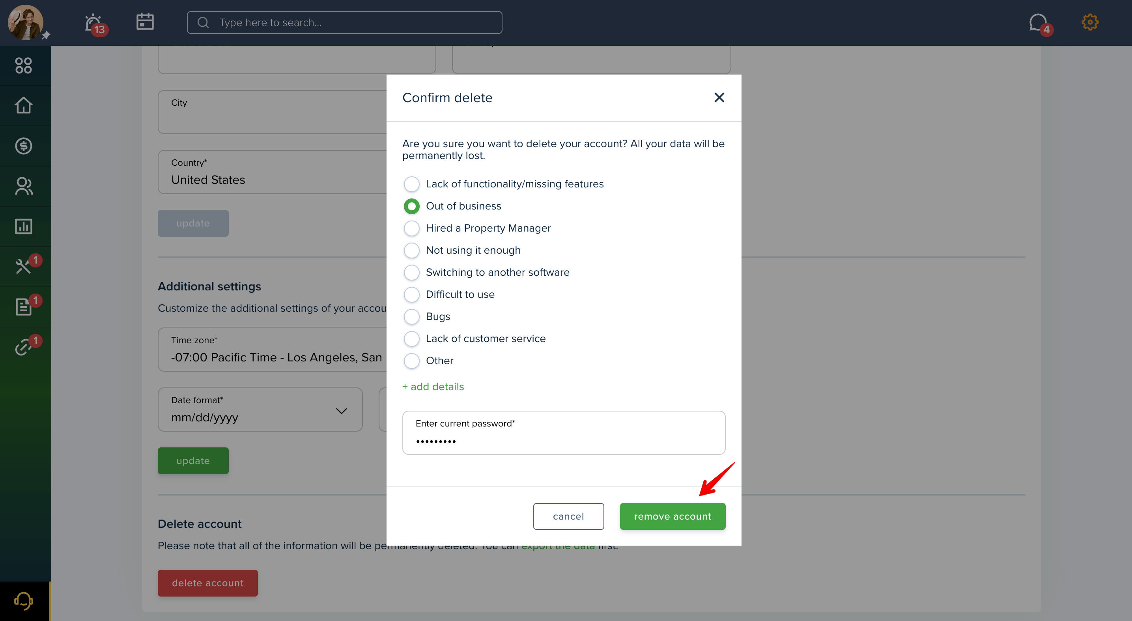
Task: Click the green update button
Action: click(193, 460)
